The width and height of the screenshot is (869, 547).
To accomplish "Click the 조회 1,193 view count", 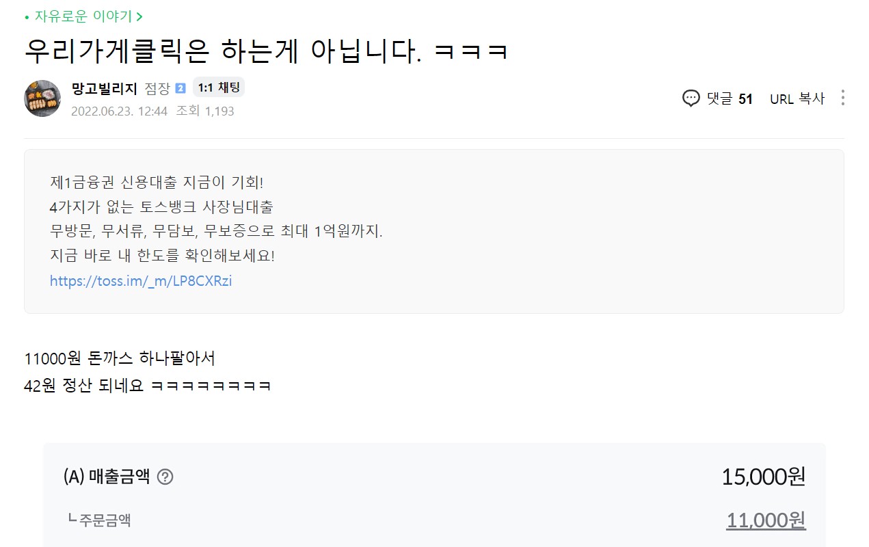I will coord(205,111).
